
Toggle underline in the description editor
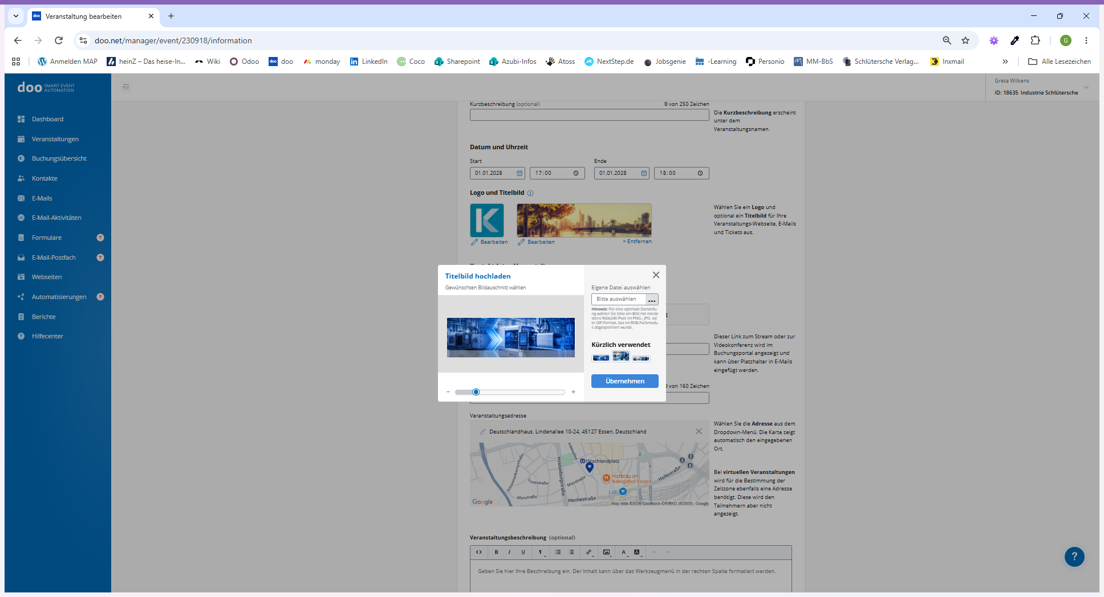523,552
